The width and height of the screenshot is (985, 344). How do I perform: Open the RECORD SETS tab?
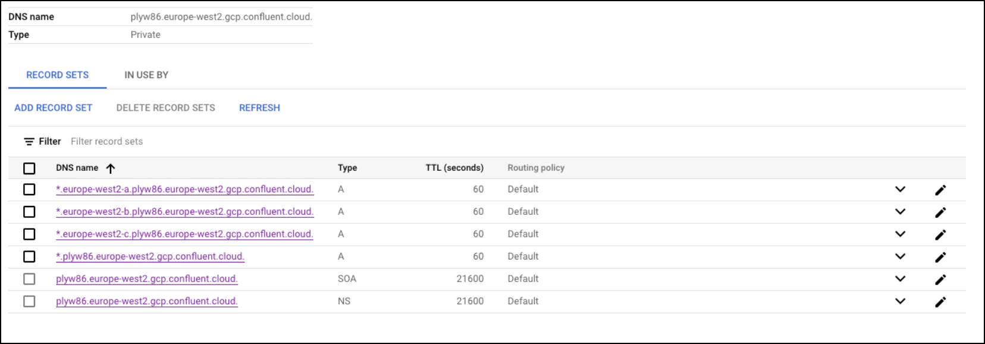pyautogui.click(x=57, y=75)
